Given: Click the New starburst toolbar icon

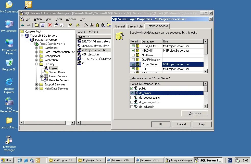Looking at the screenshot, I should pyautogui.click(x=78, y=25).
